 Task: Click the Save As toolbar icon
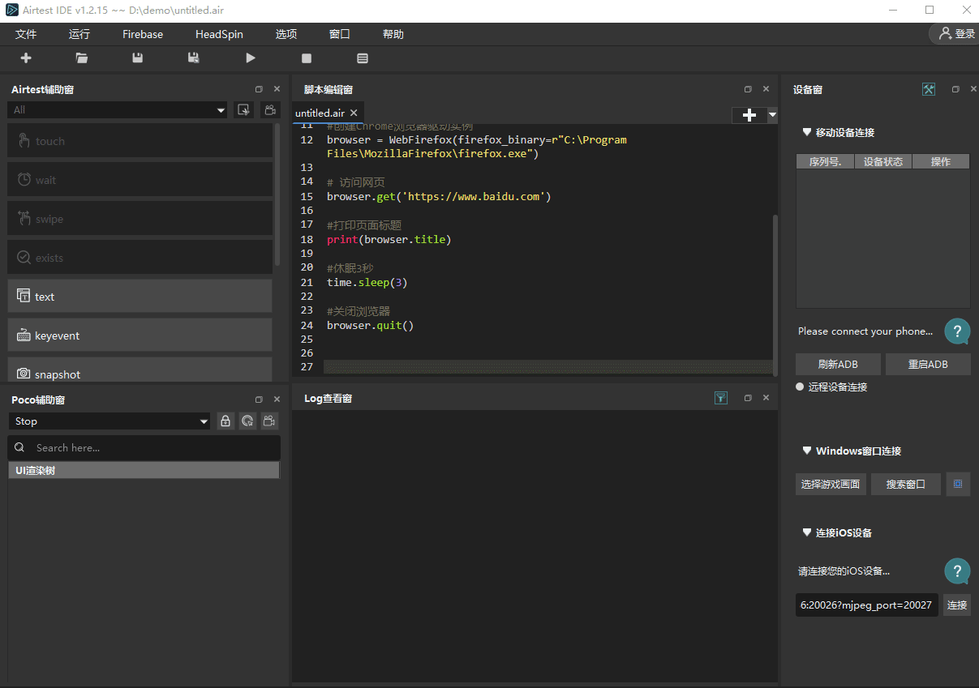(194, 58)
